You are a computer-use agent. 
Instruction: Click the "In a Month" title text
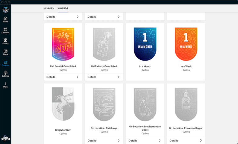(x=145, y=66)
